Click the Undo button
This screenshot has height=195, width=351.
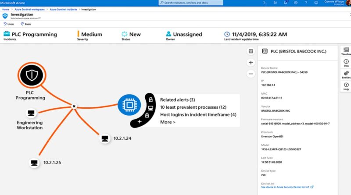pyautogui.click(x=9, y=24)
